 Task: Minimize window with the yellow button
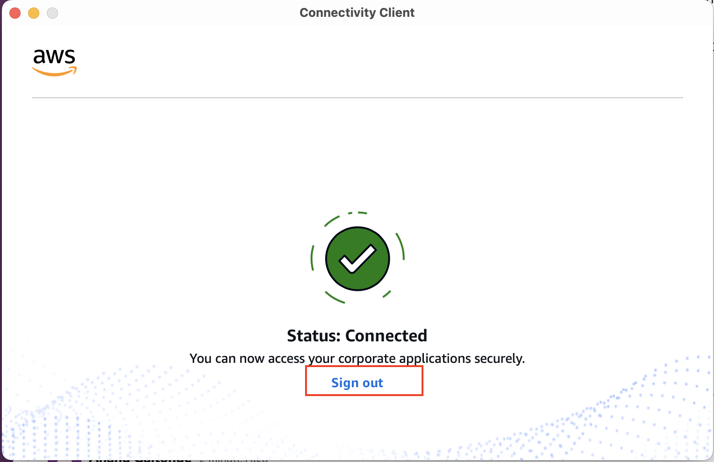tap(34, 13)
